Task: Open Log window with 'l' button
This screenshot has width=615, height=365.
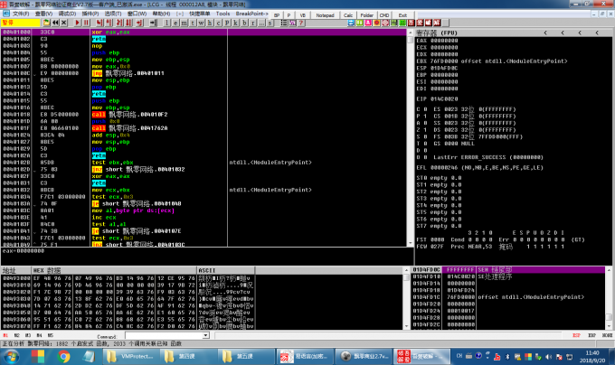Action: 166,23
